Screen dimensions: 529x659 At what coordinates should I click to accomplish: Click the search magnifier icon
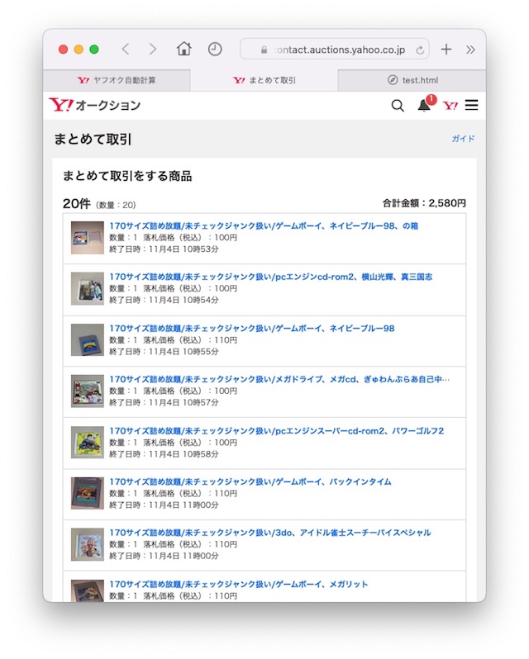[398, 106]
